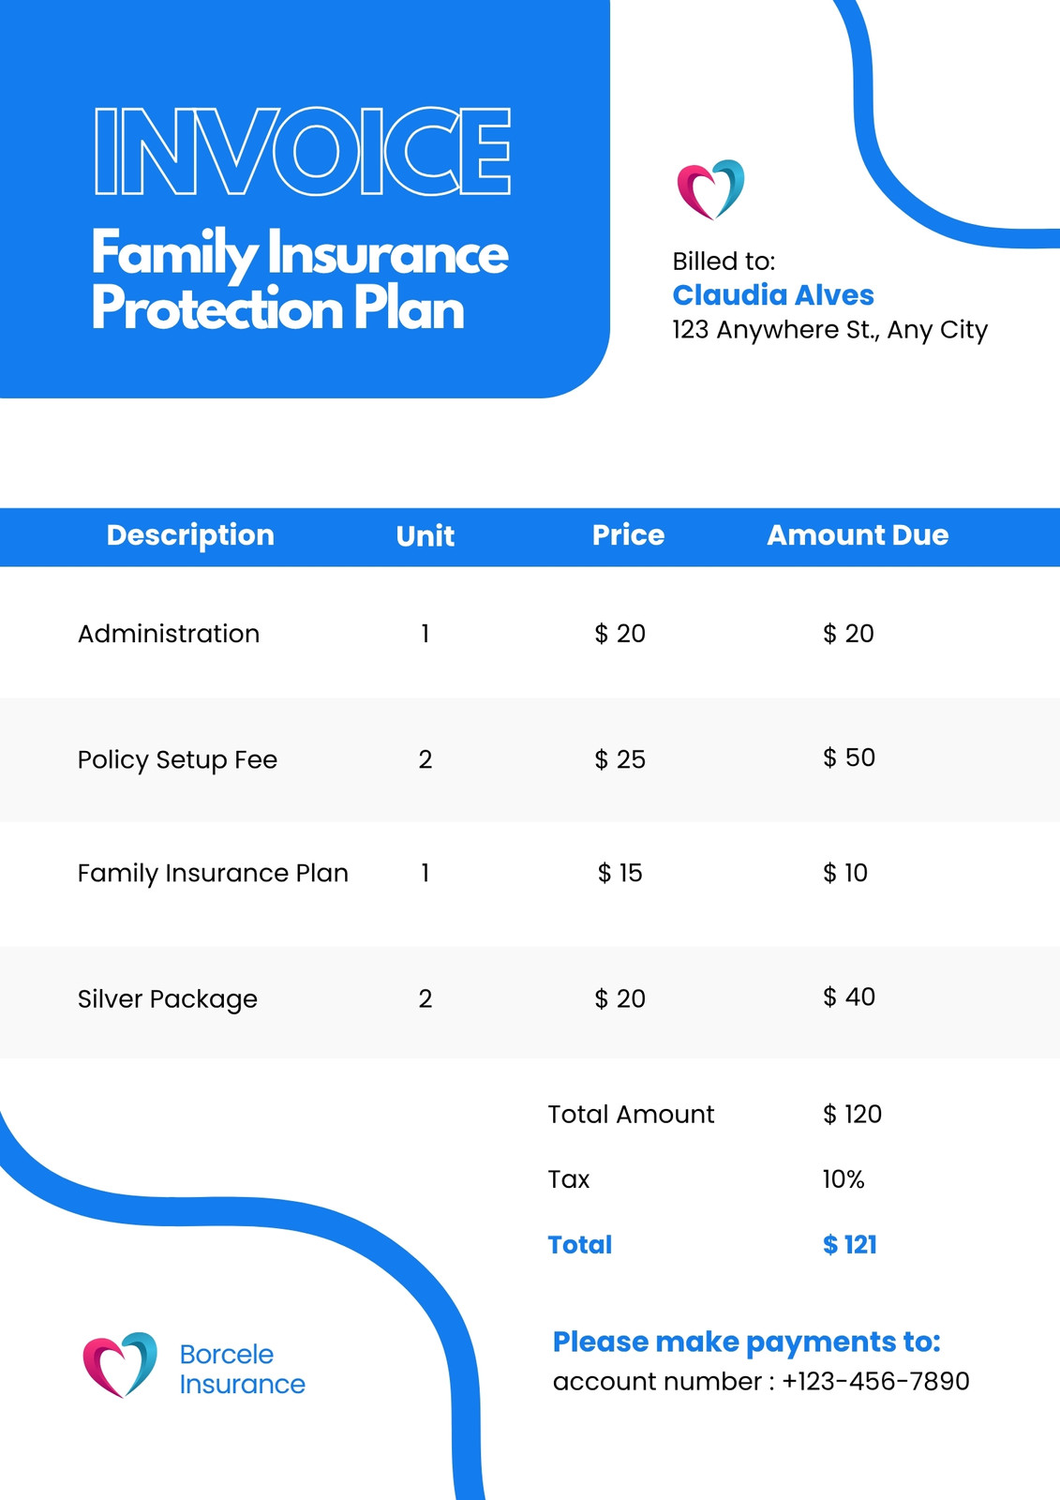Click the Policy Setup Fee row label

coord(177,759)
